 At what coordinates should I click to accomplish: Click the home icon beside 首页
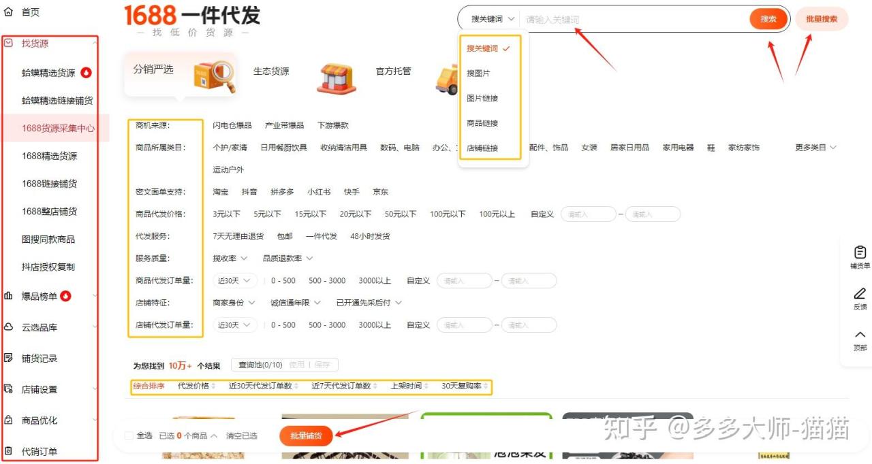[8, 12]
